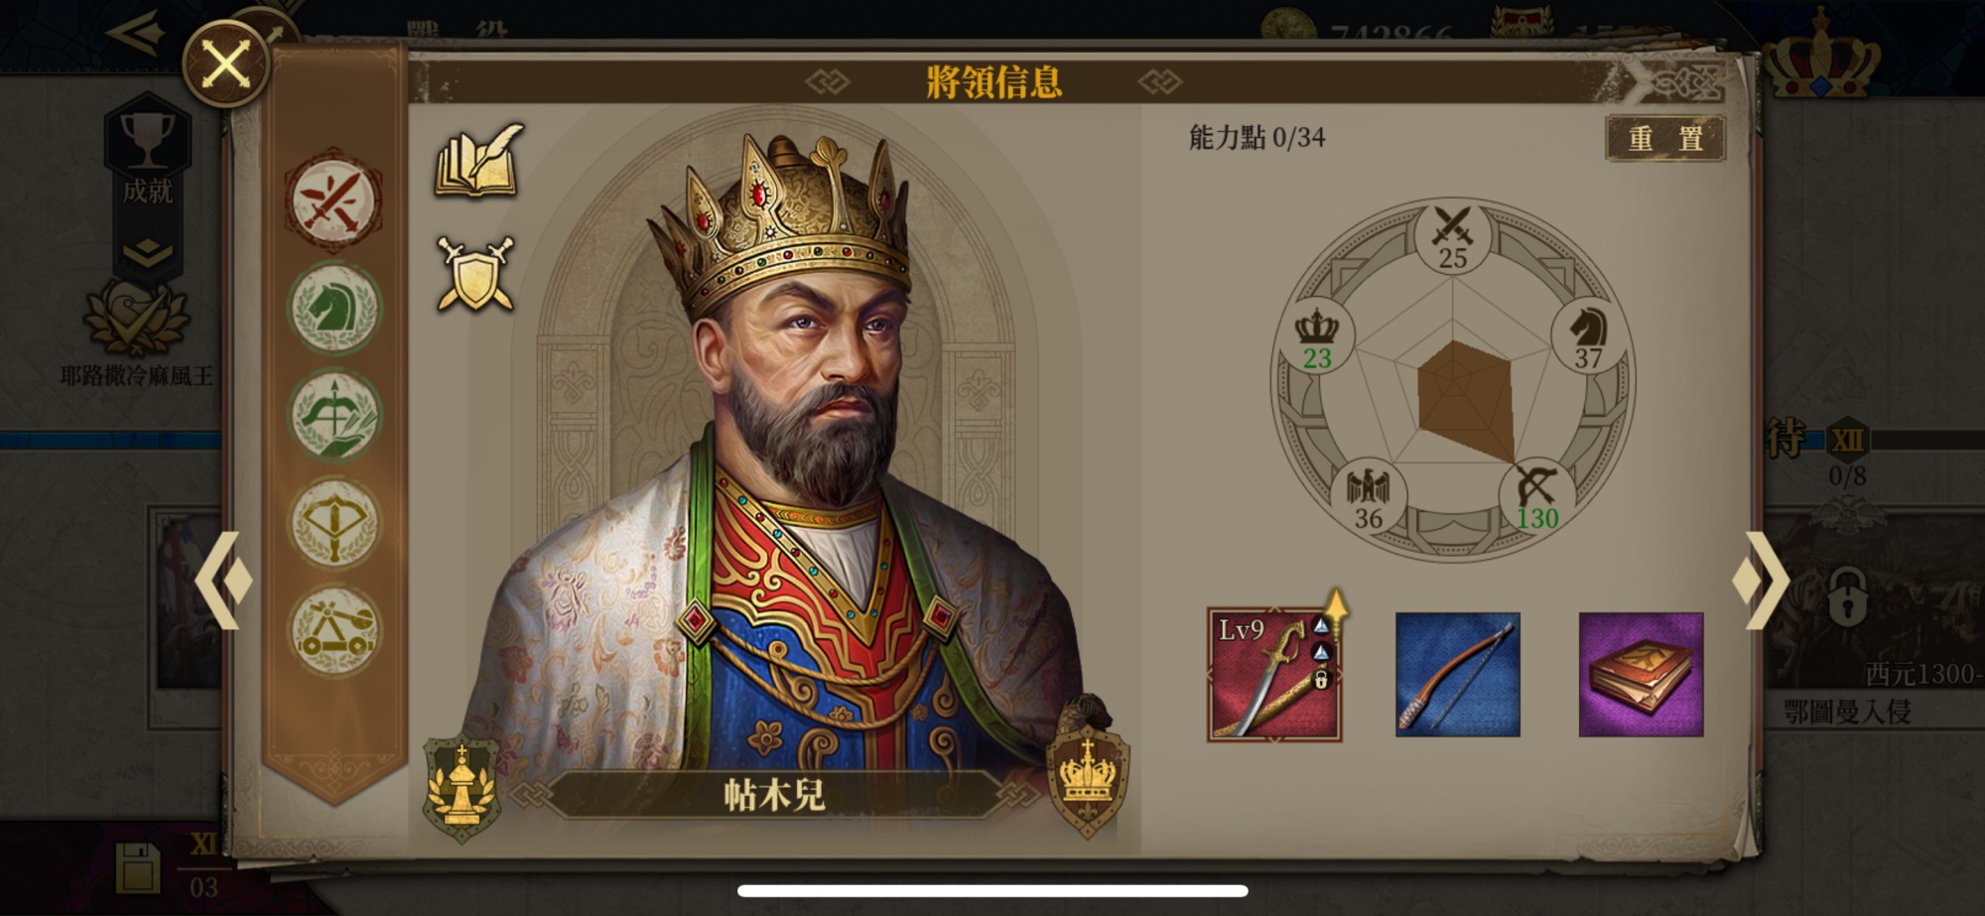Tap the cavalry stat value 37
1985x916 pixels.
click(x=1588, y=358)
